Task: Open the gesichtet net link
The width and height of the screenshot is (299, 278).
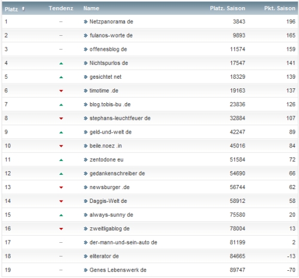Action: (x=105, y=77)
